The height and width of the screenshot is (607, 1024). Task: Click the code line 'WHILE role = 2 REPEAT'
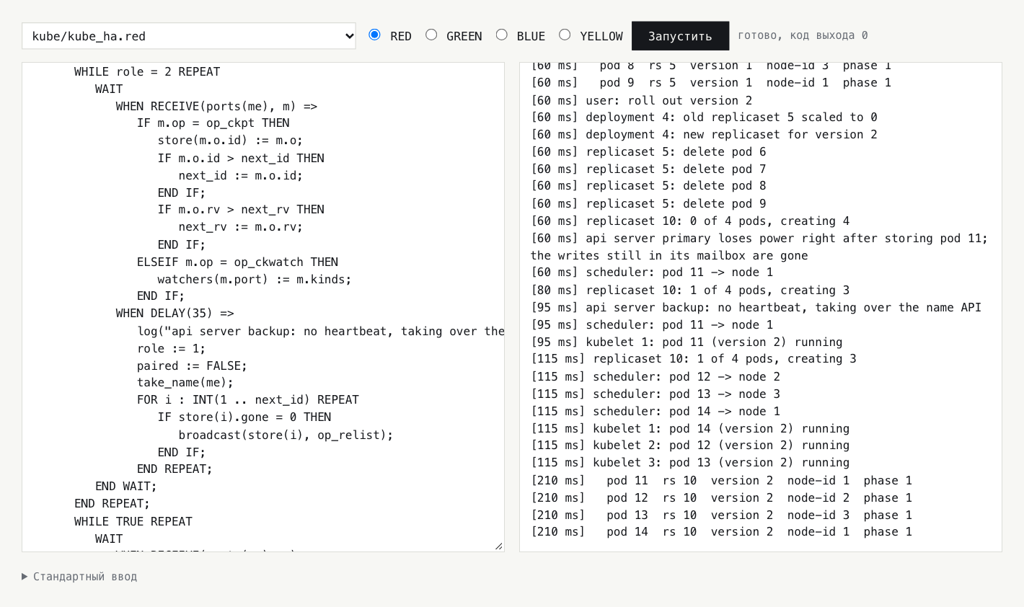pos(147,71)
